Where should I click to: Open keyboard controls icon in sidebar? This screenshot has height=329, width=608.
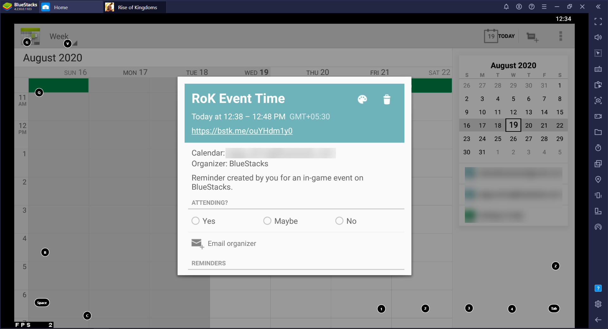tap(598, 69)
